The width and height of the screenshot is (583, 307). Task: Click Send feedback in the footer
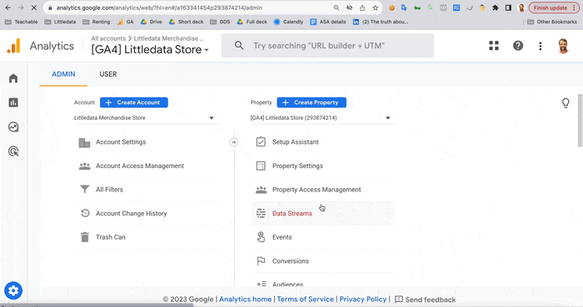[x=425, y=300]
